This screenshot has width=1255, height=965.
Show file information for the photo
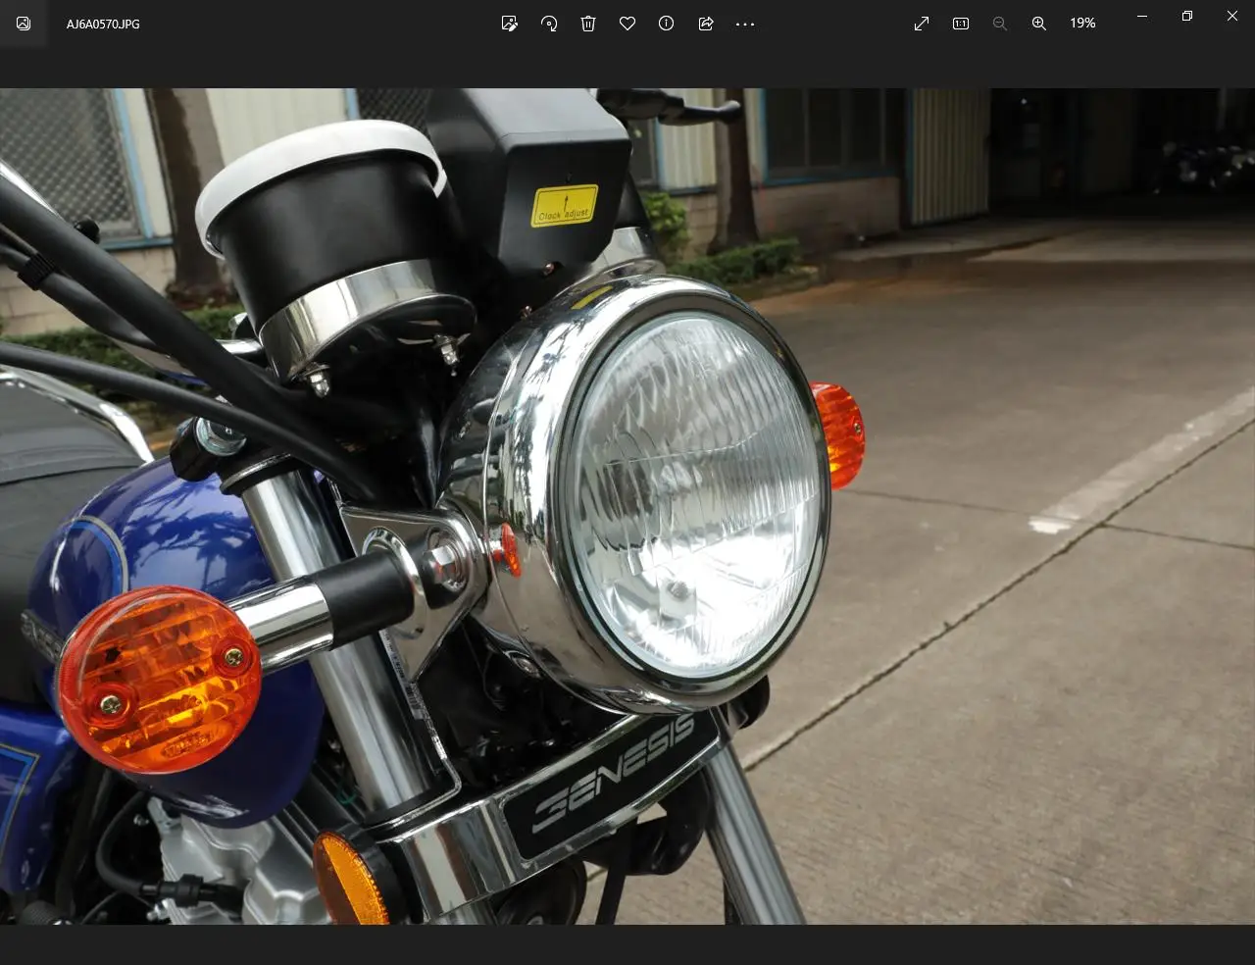pos(667,24)
